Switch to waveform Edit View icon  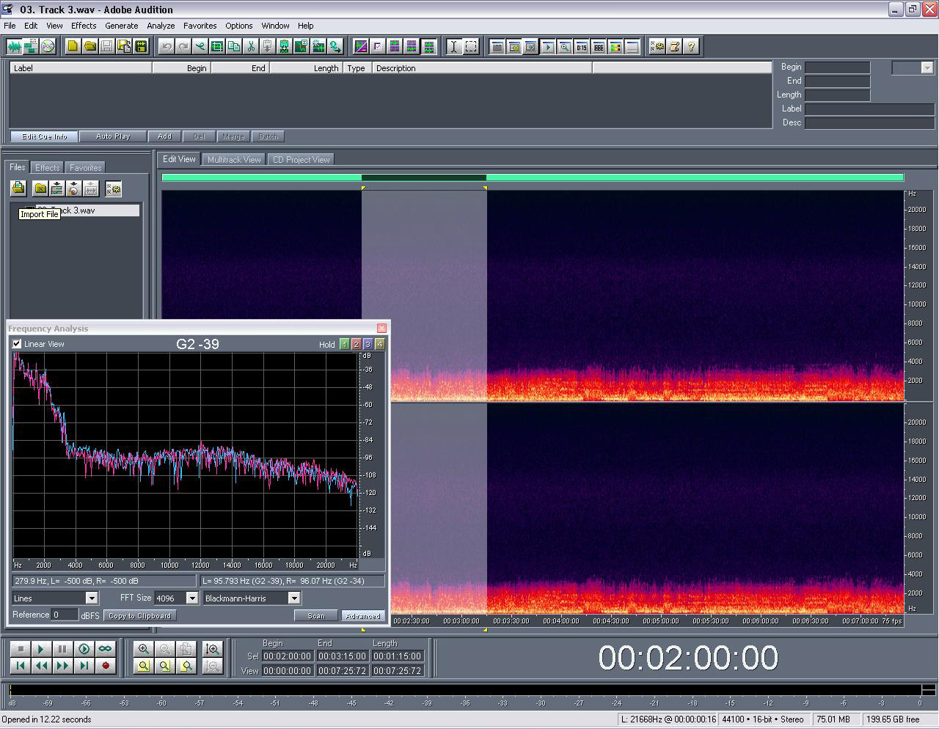click(14, 46)
